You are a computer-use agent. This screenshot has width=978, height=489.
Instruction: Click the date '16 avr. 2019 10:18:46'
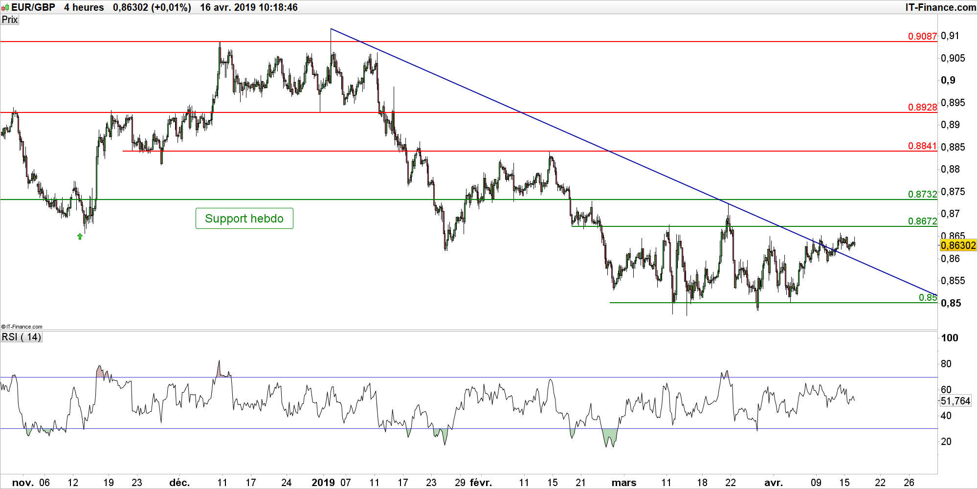point(249,7)
